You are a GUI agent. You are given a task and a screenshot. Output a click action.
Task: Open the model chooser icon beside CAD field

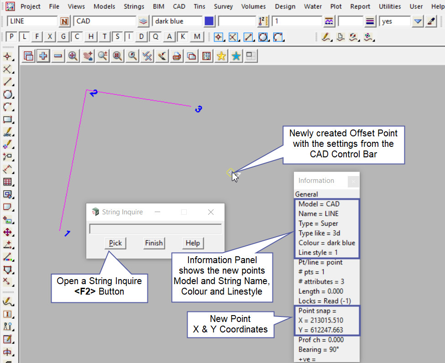click(x=143, y=21)
